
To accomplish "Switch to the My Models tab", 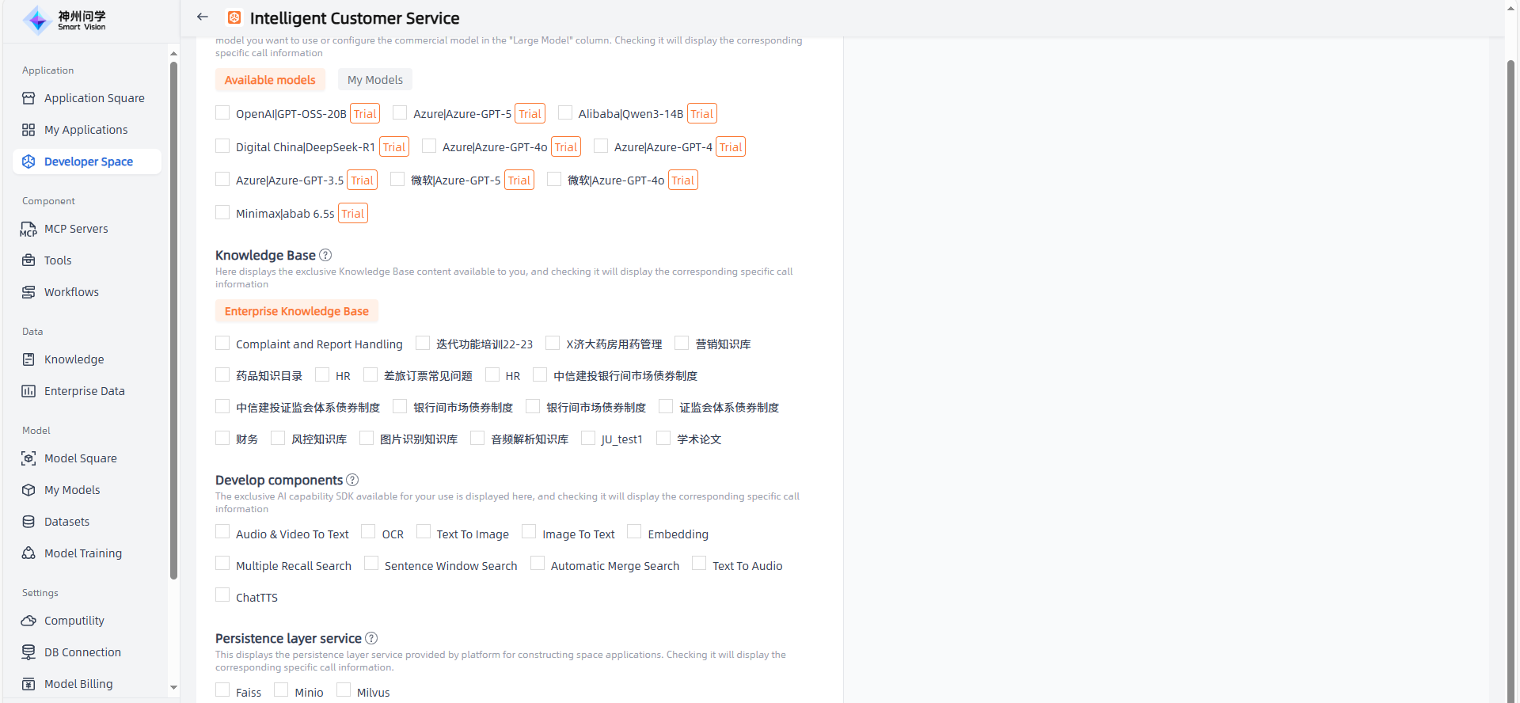I will coord(375,80).
